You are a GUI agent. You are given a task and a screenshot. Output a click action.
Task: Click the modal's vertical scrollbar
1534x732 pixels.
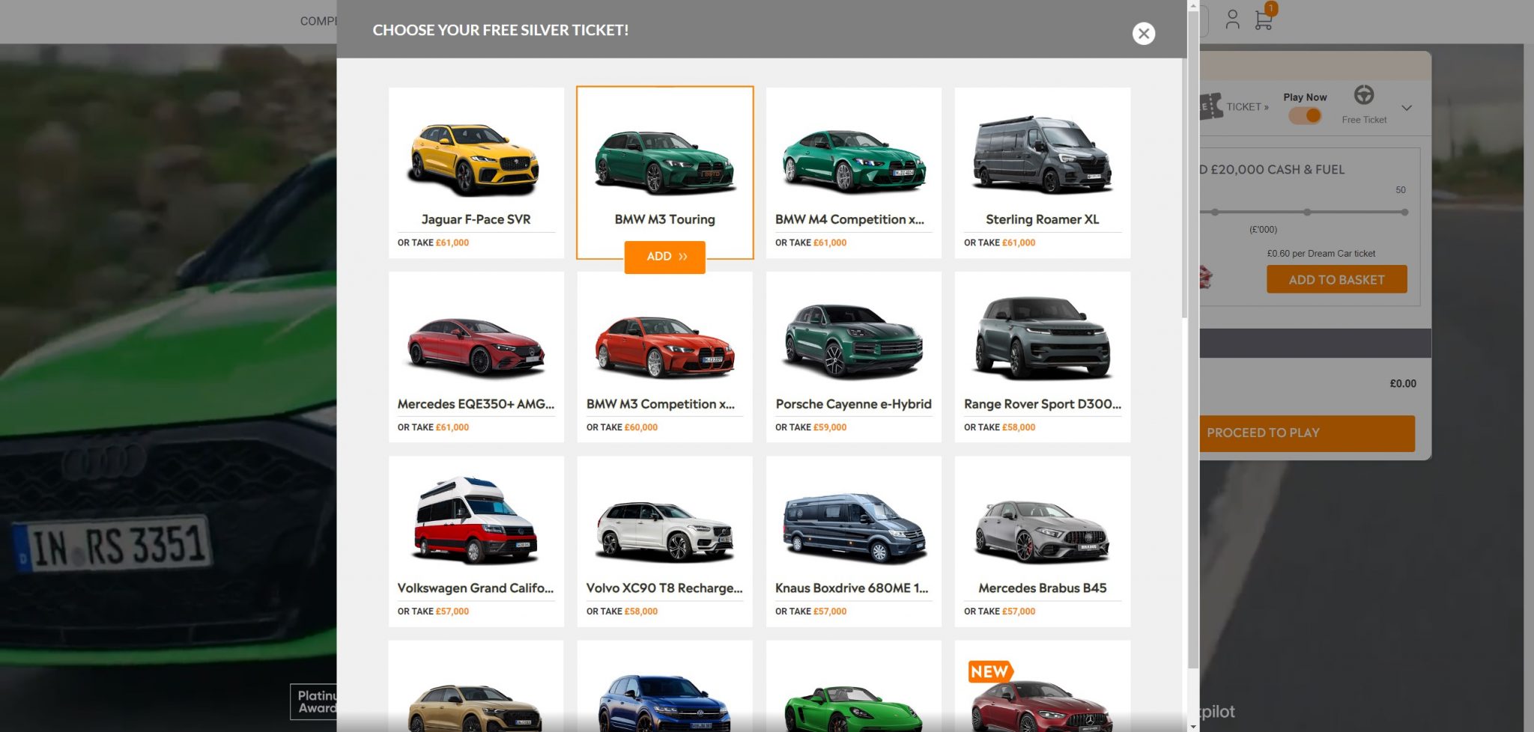tap(1183, 187)
